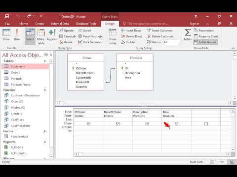Click the Redo arrow icon
Image resolution: width=237 pixels, height=177 pixels.
[x=29, y=16]
